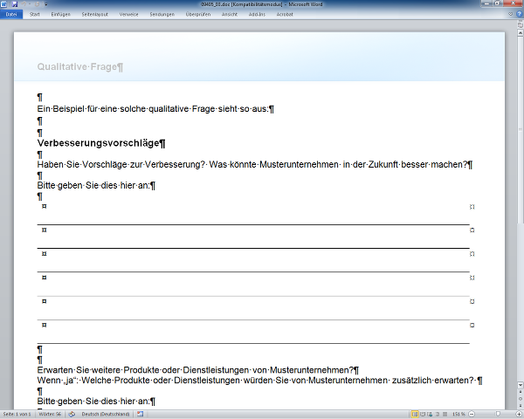Image resolution: width=524 pixels, height=419 pixels.
Task: Click the Save icon in quick access toolbar
Action: tap(16, 4)
